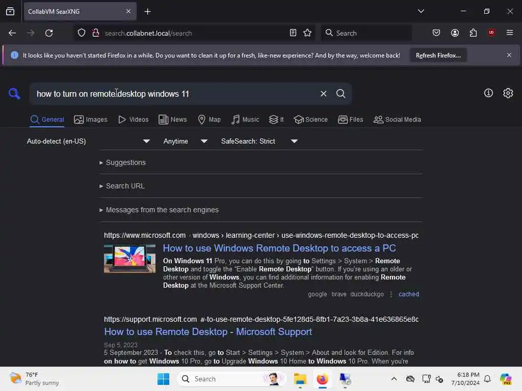Click the Firefox Search box
The height and width of the screenshot is (391, 522).
366,33
